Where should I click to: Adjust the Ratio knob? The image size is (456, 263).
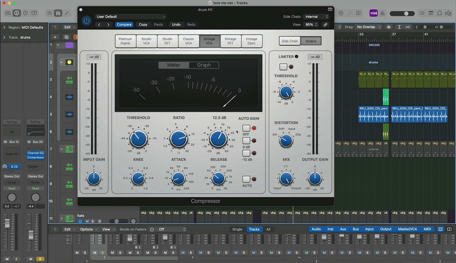click(179, 139)
